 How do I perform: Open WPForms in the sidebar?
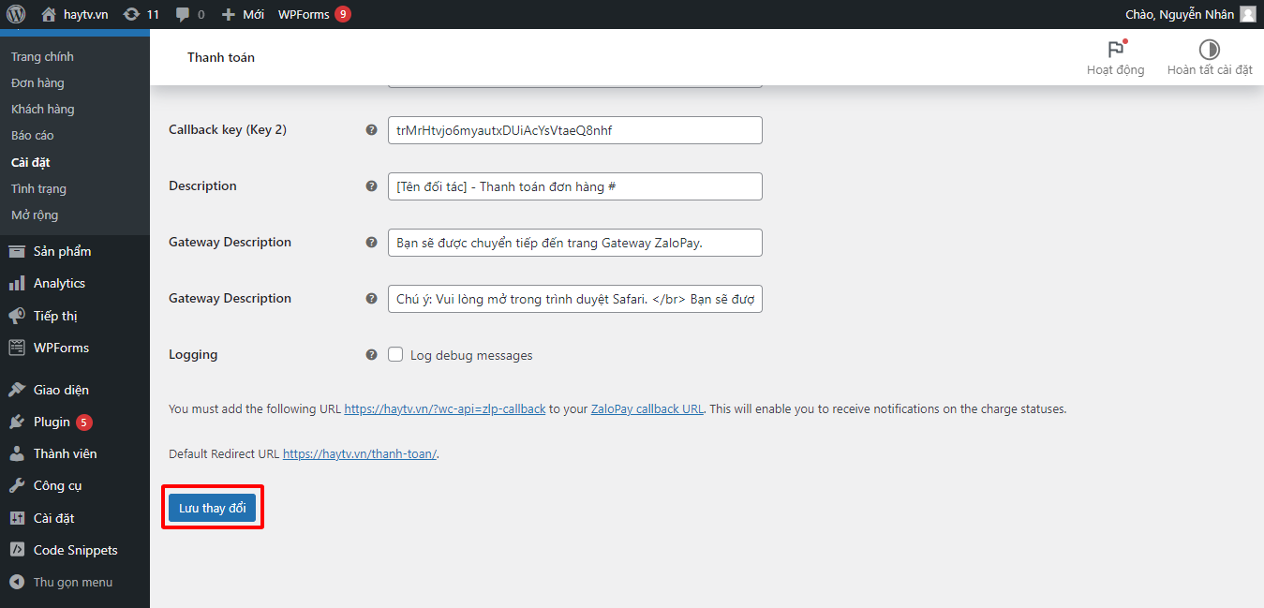point(61,348)
